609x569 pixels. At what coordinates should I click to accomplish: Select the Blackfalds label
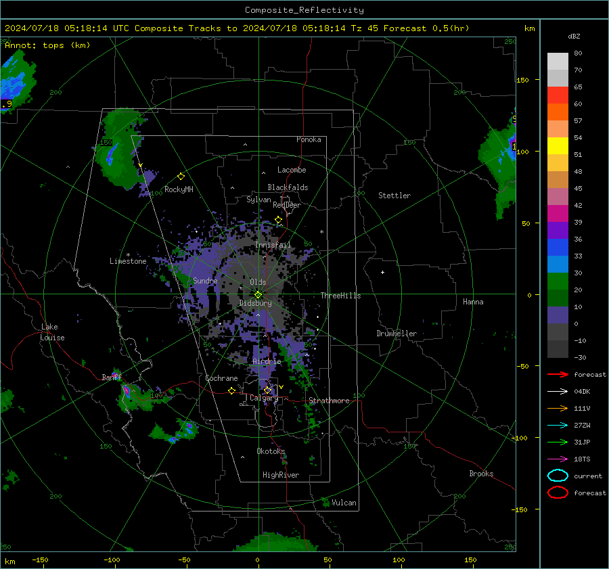(x=288, y=187)
